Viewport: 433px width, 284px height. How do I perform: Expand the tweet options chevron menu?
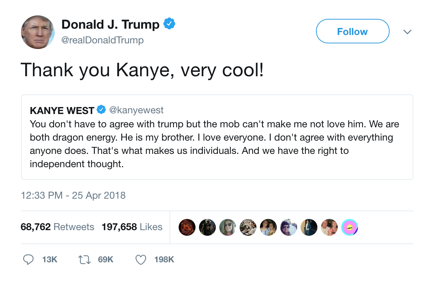[407, 32]
